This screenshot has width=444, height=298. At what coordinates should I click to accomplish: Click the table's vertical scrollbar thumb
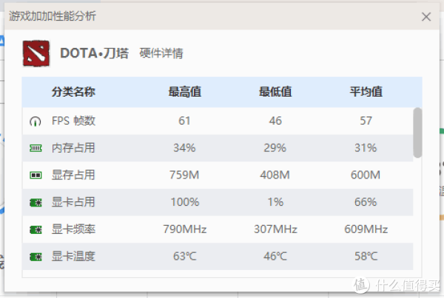[417, 132]
